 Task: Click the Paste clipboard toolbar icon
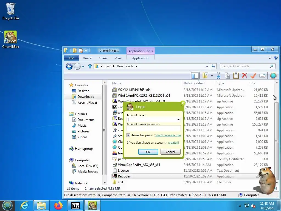tap(236, 76)
